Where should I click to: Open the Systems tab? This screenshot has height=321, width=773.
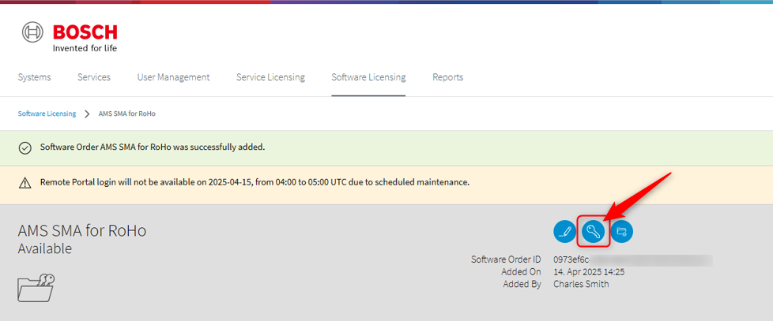(35, 77)
